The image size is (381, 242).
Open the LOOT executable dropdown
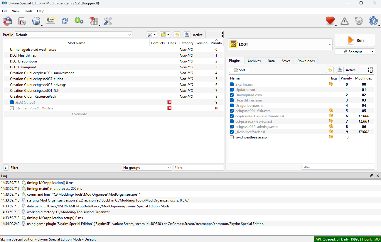(x=280, y=44)
